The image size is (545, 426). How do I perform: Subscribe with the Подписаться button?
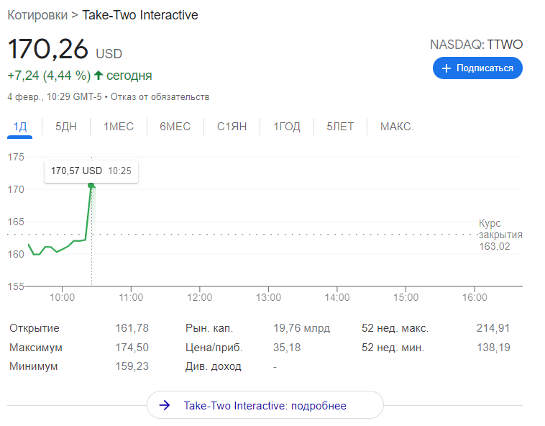tap(477, 68)
